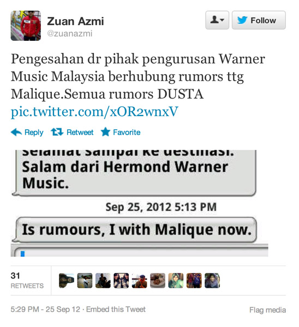Click Zuan Azmi's profile picture
Viewport: 299px width, 327px height.
click(26, 26)
